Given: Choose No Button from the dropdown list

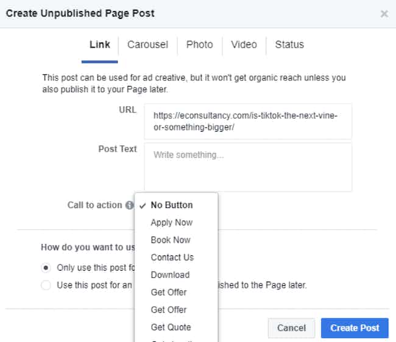Looking at the screenshot, I should pyautogui.click(x=172, y=205).
